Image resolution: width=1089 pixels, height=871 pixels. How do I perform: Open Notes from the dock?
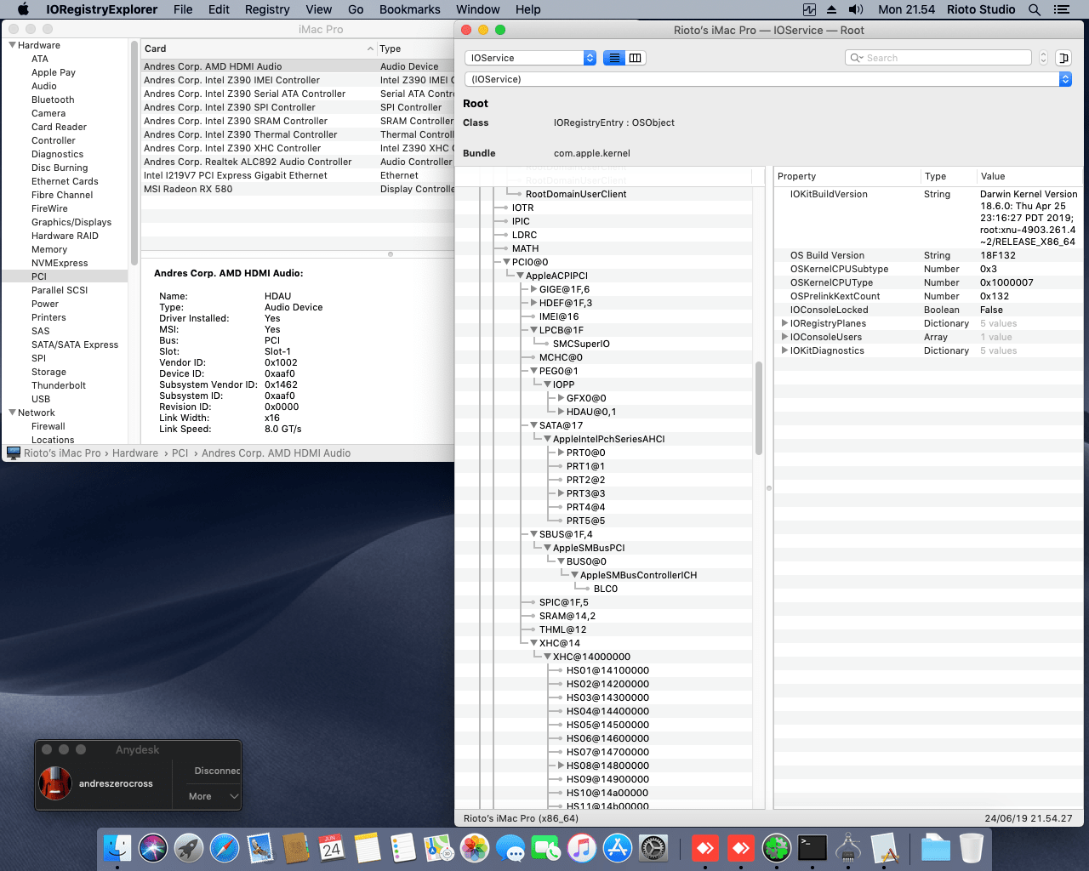[368, 848]
